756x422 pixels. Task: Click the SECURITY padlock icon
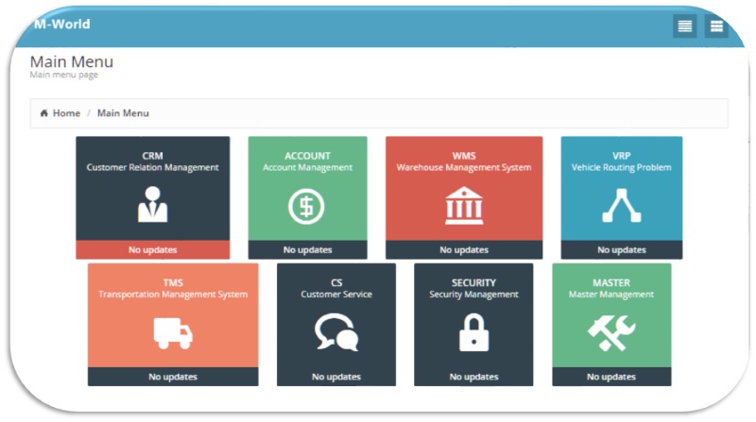474,332
